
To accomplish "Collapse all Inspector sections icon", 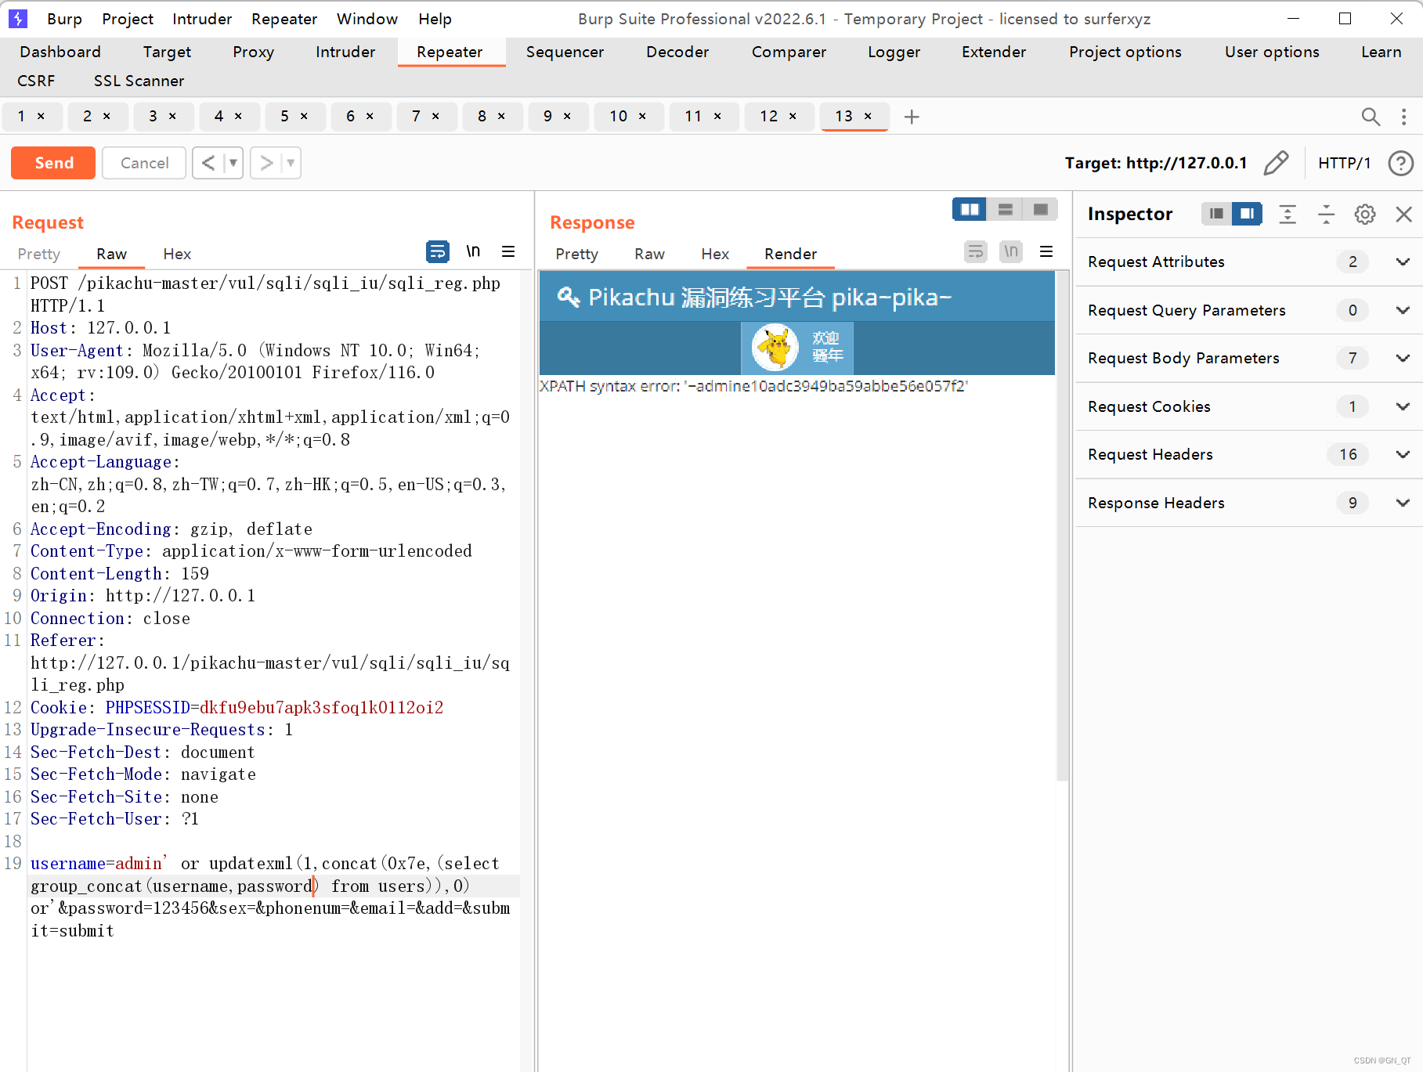I will pos(1326,214).
